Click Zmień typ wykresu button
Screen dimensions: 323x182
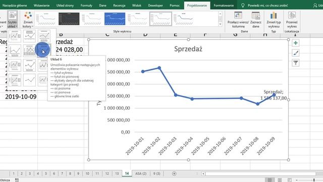(x=274, y=20)
